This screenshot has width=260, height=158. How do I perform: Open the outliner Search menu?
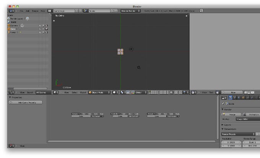[30, 93]
